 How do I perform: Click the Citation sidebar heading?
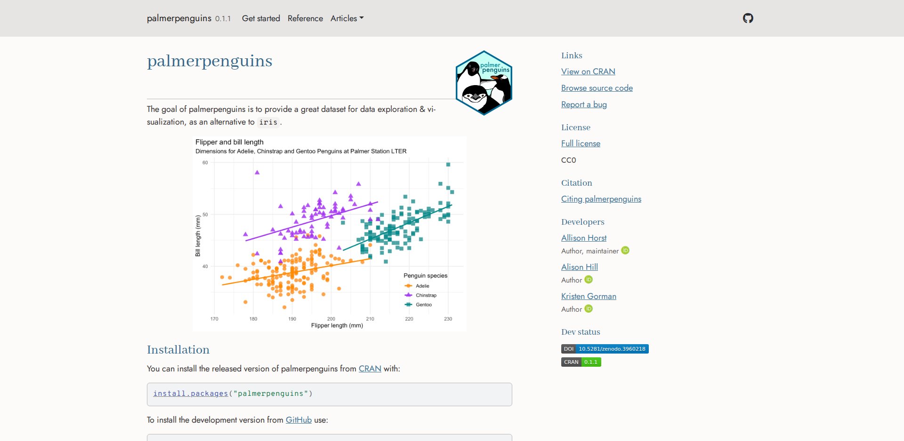click(x=577, y=183)
